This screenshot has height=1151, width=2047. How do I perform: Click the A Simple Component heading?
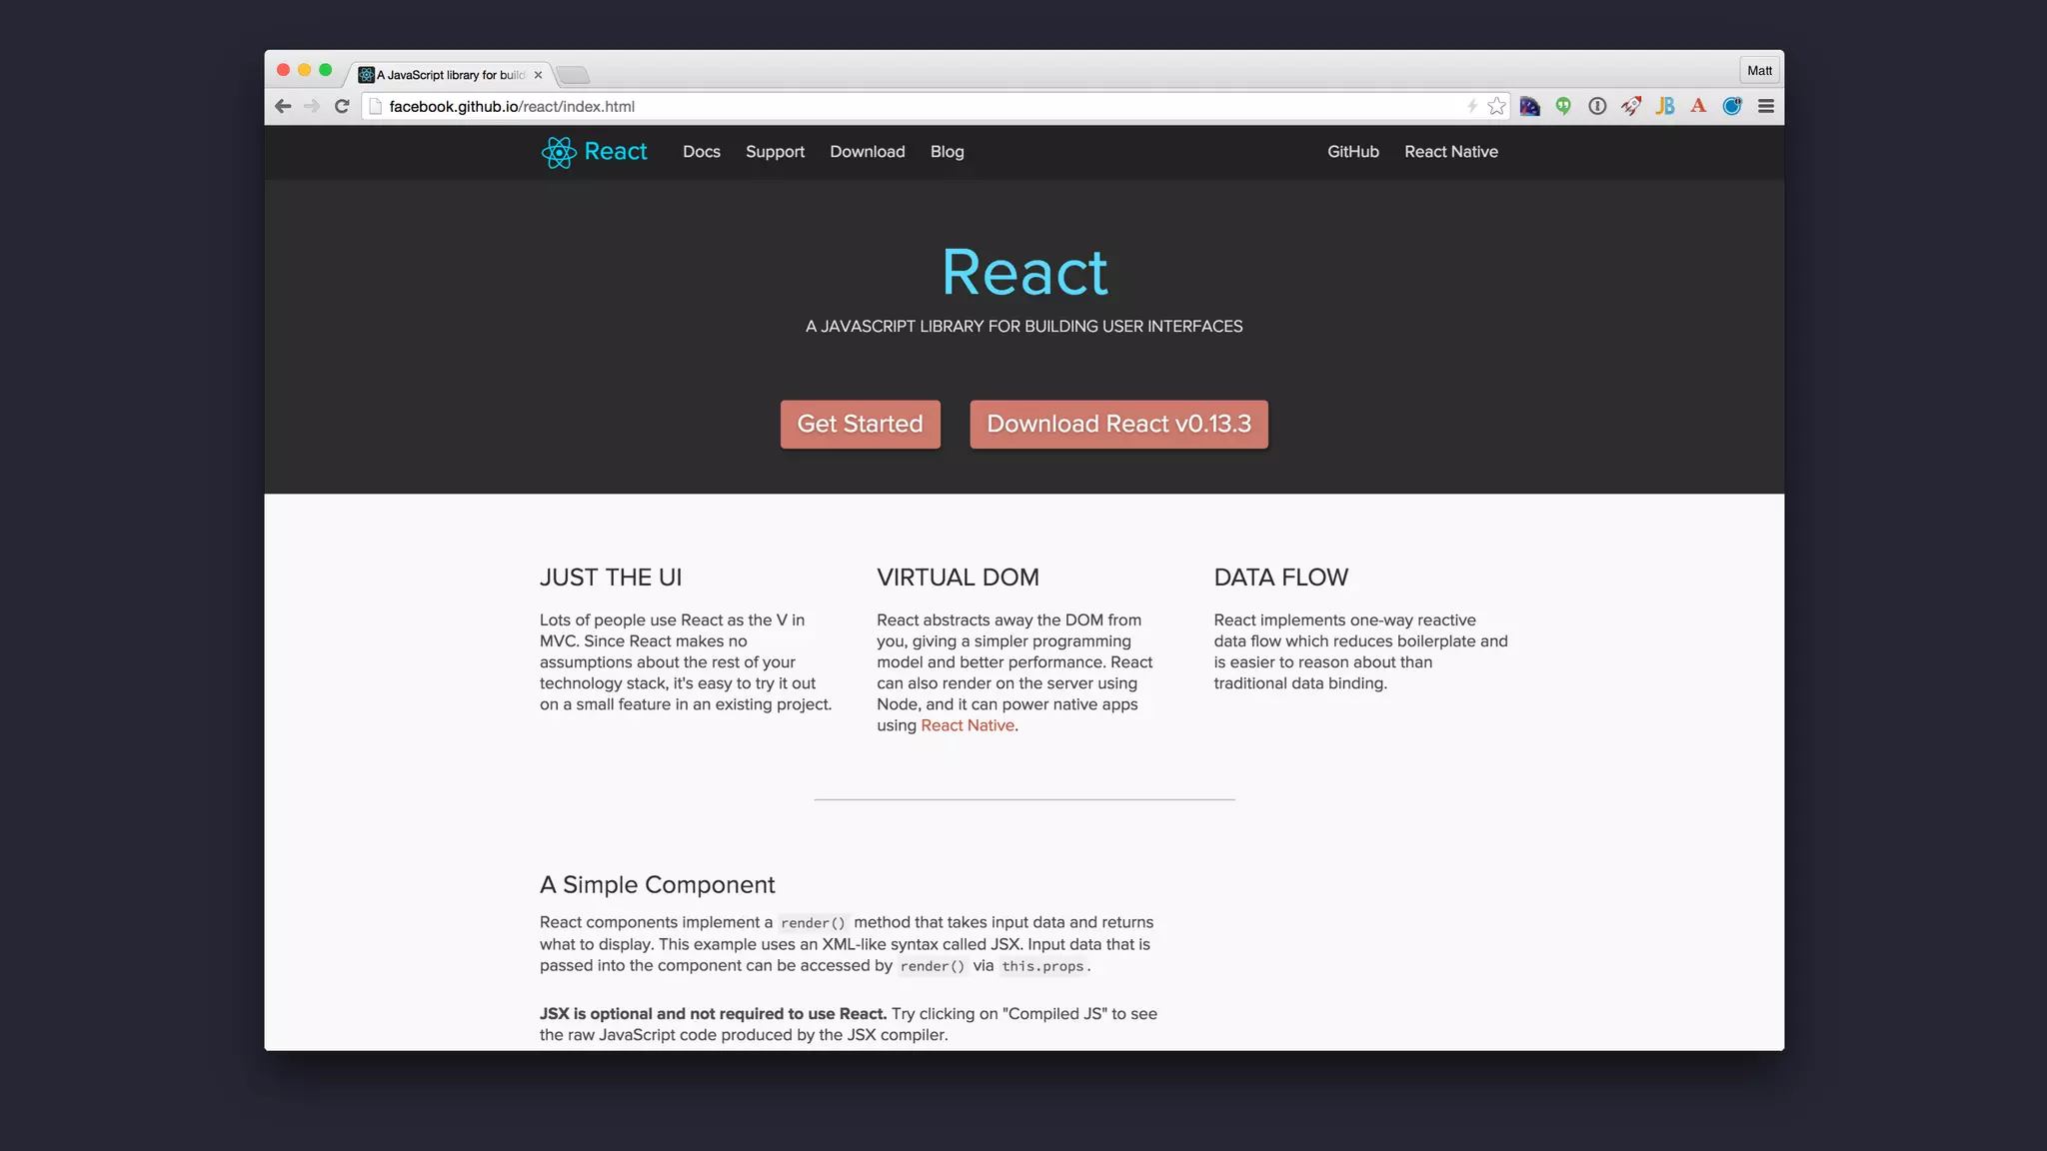(658, 885)
